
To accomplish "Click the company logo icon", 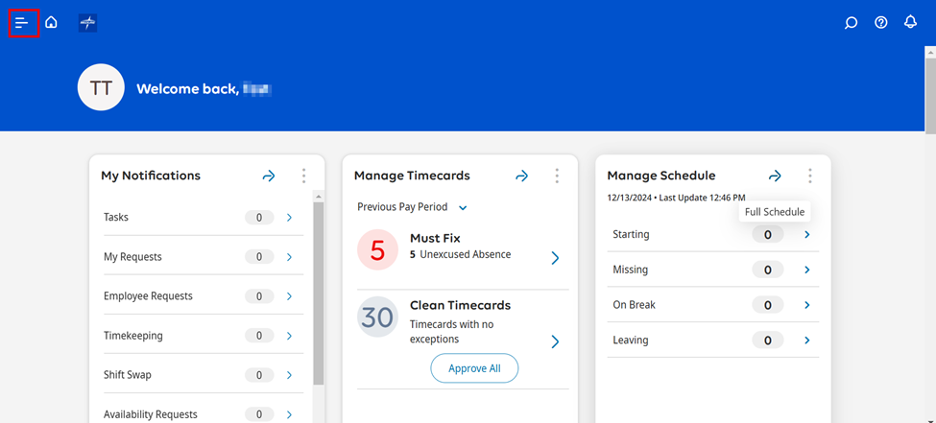I will point(87,23).
